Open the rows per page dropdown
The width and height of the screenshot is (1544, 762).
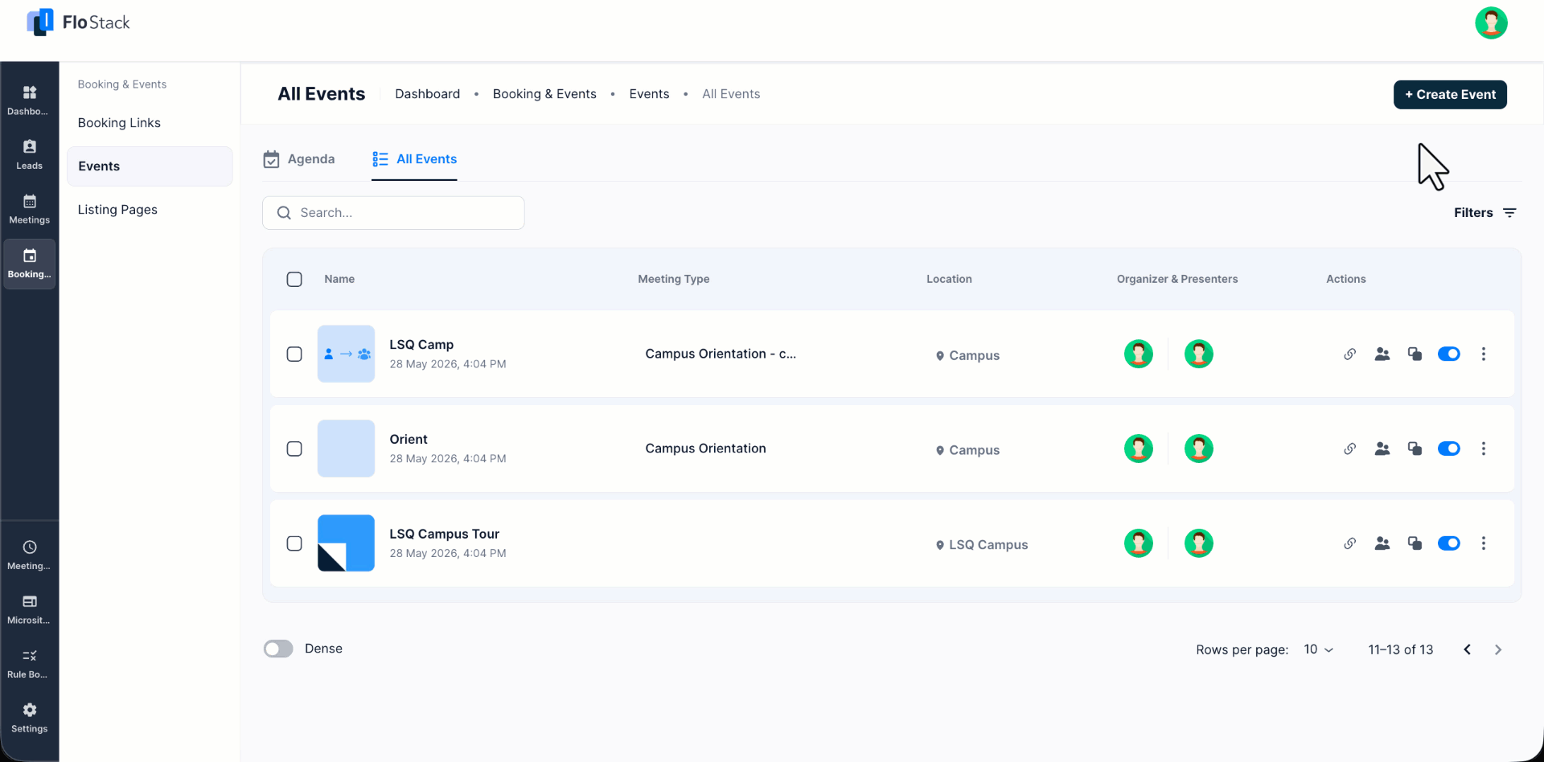pos(1319,649)
